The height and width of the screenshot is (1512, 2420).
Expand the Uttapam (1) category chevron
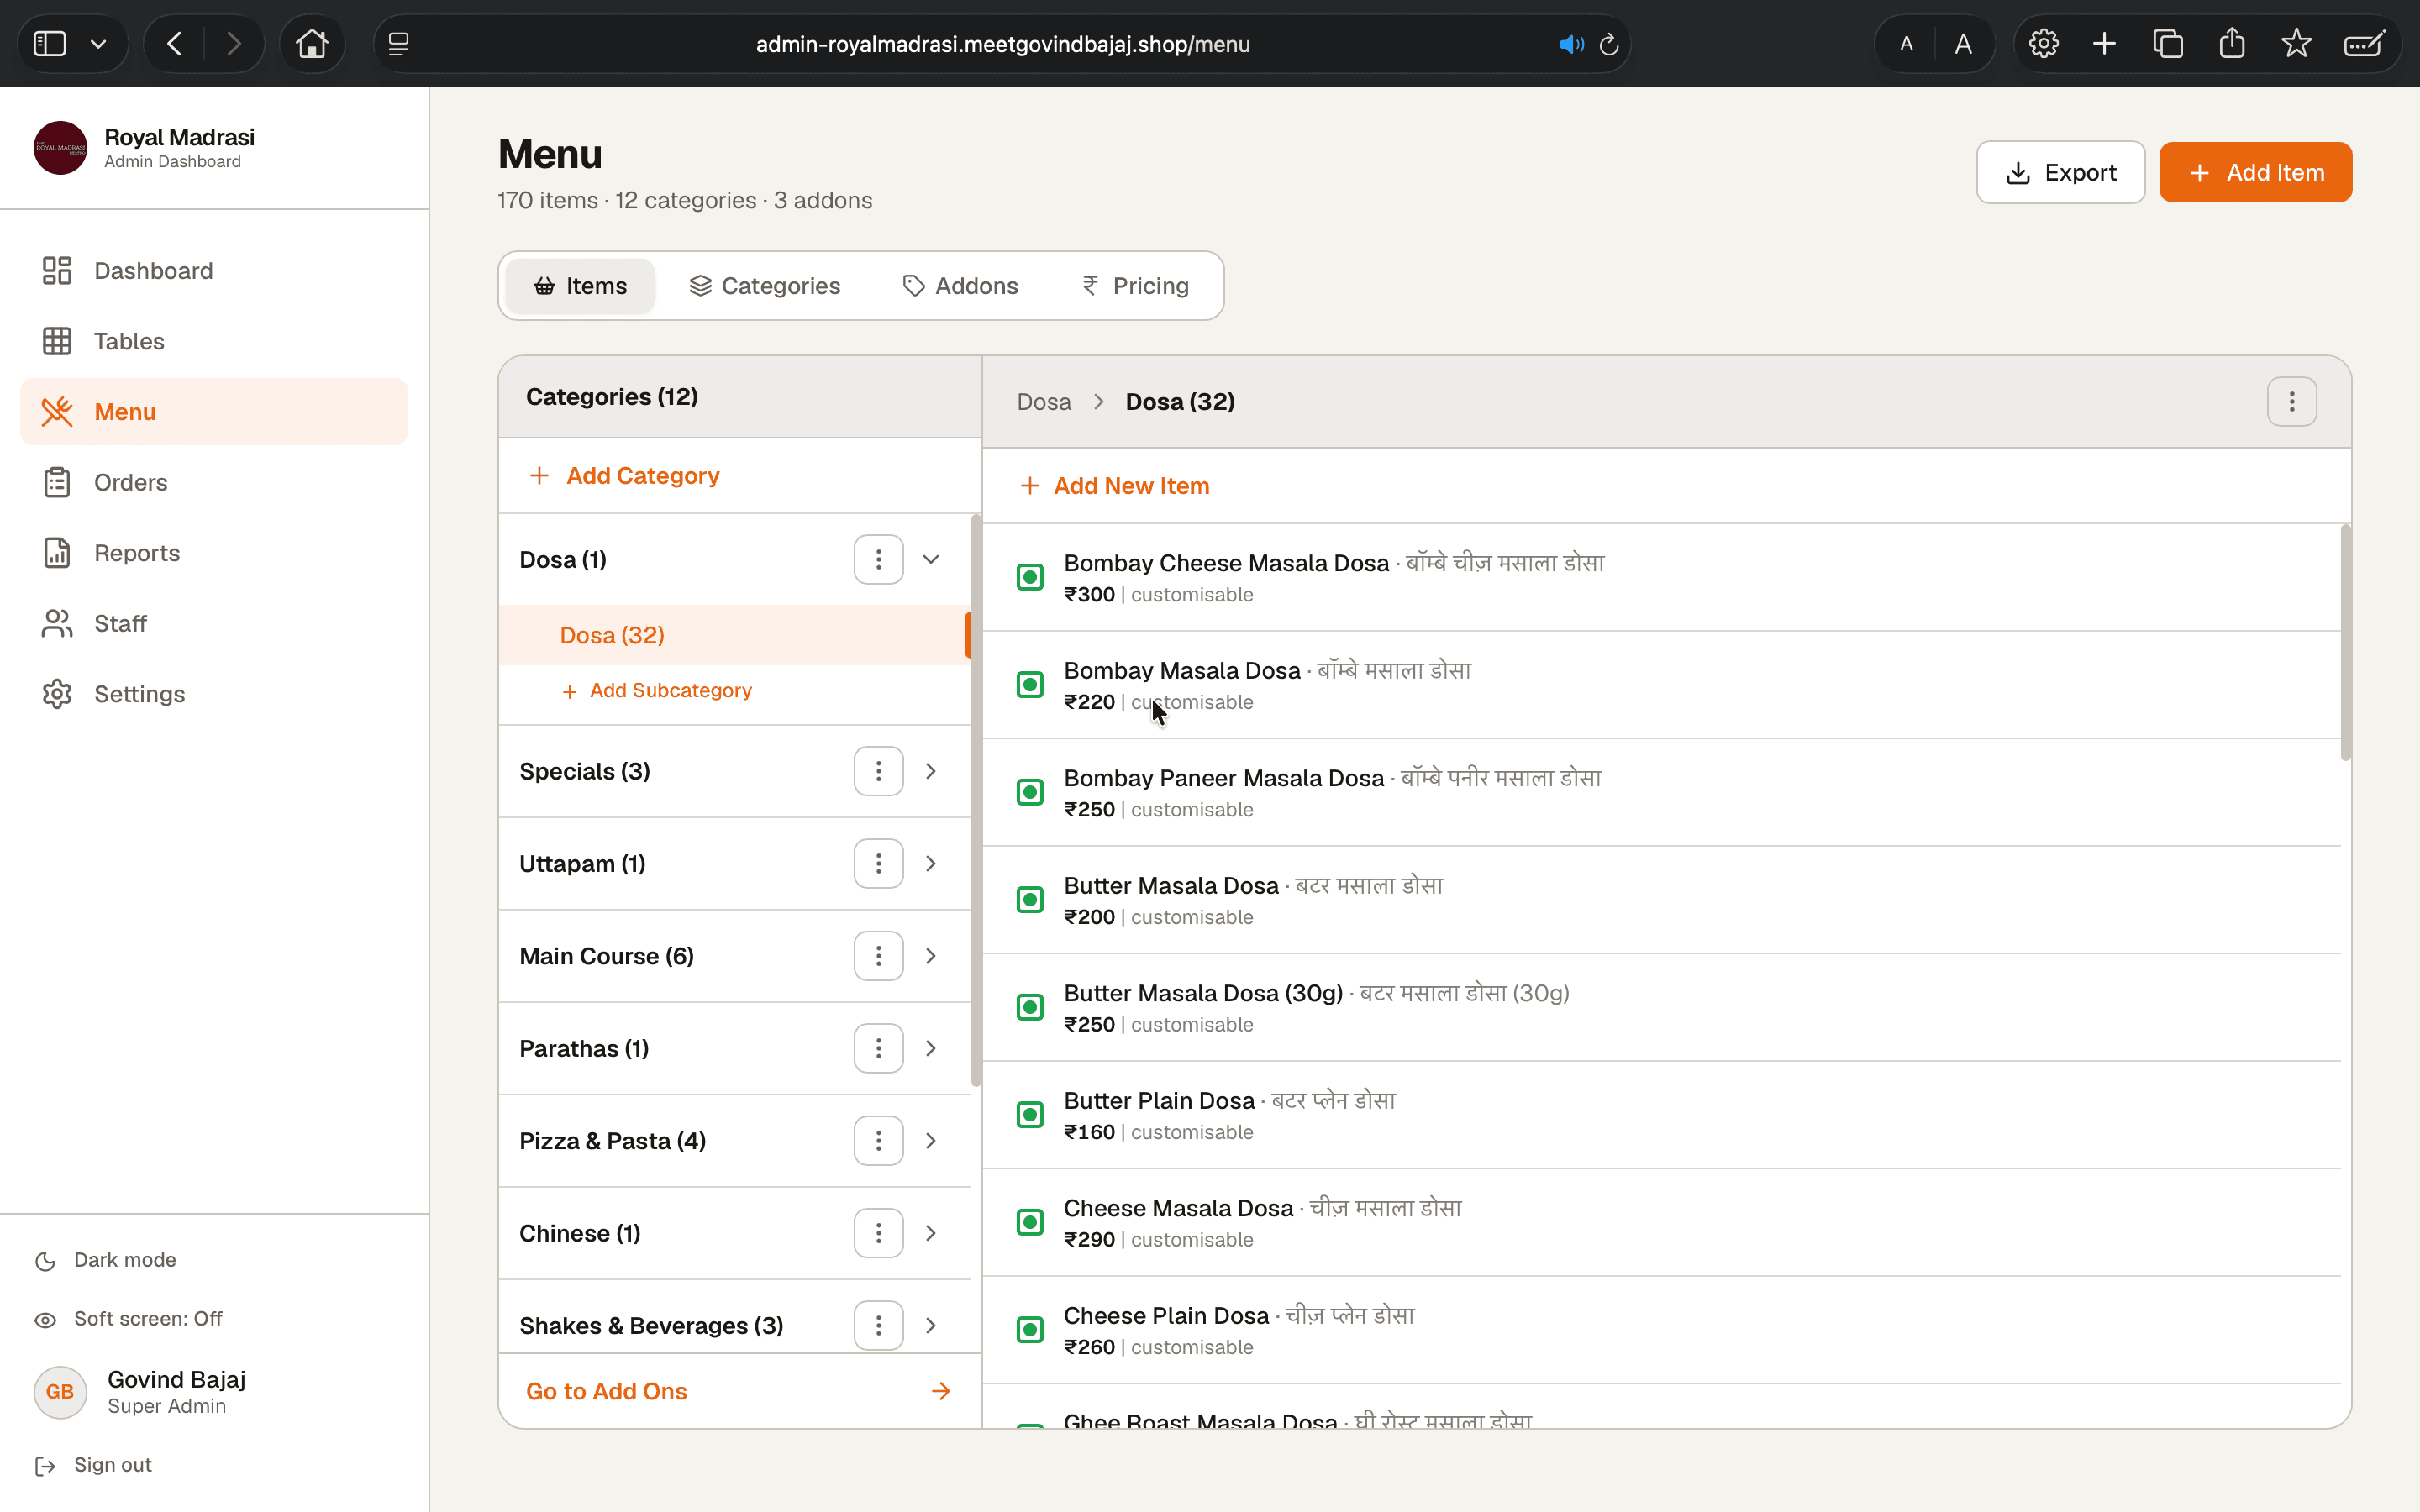pos(931,863)
